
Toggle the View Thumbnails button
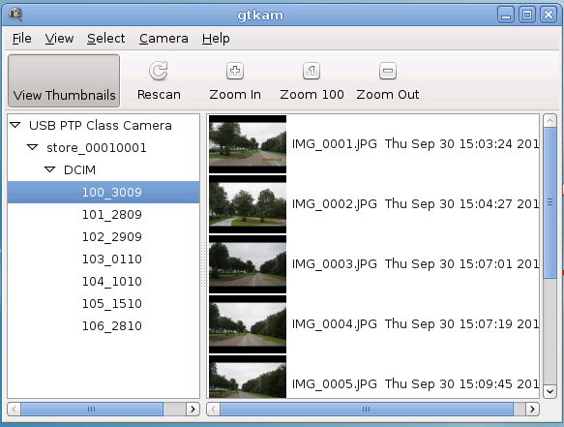pyautogui.click(x=64, y=80)
